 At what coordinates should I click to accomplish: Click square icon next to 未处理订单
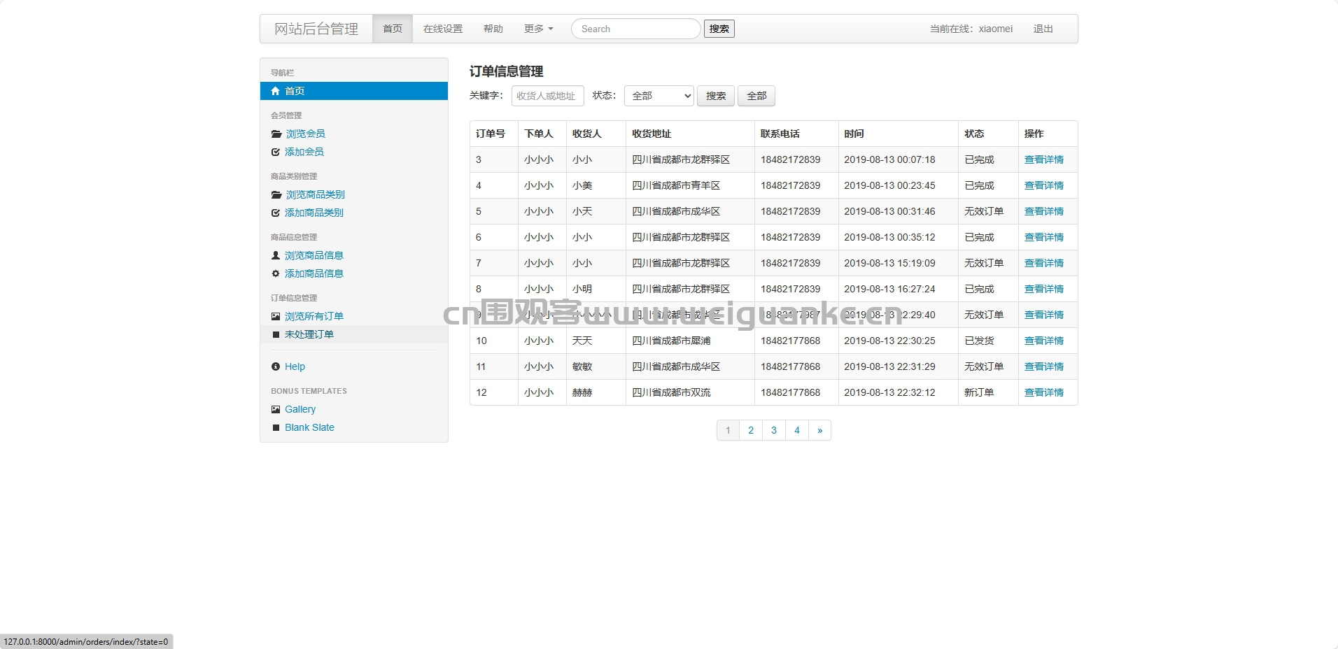pos(276,334)
